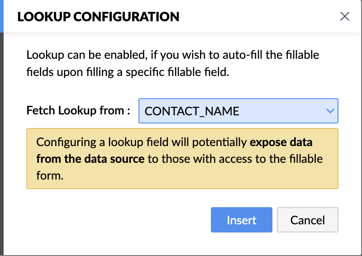Click the bold "expose data" text
The width and height of the screenshot is (362, 256).
(281, 142)
